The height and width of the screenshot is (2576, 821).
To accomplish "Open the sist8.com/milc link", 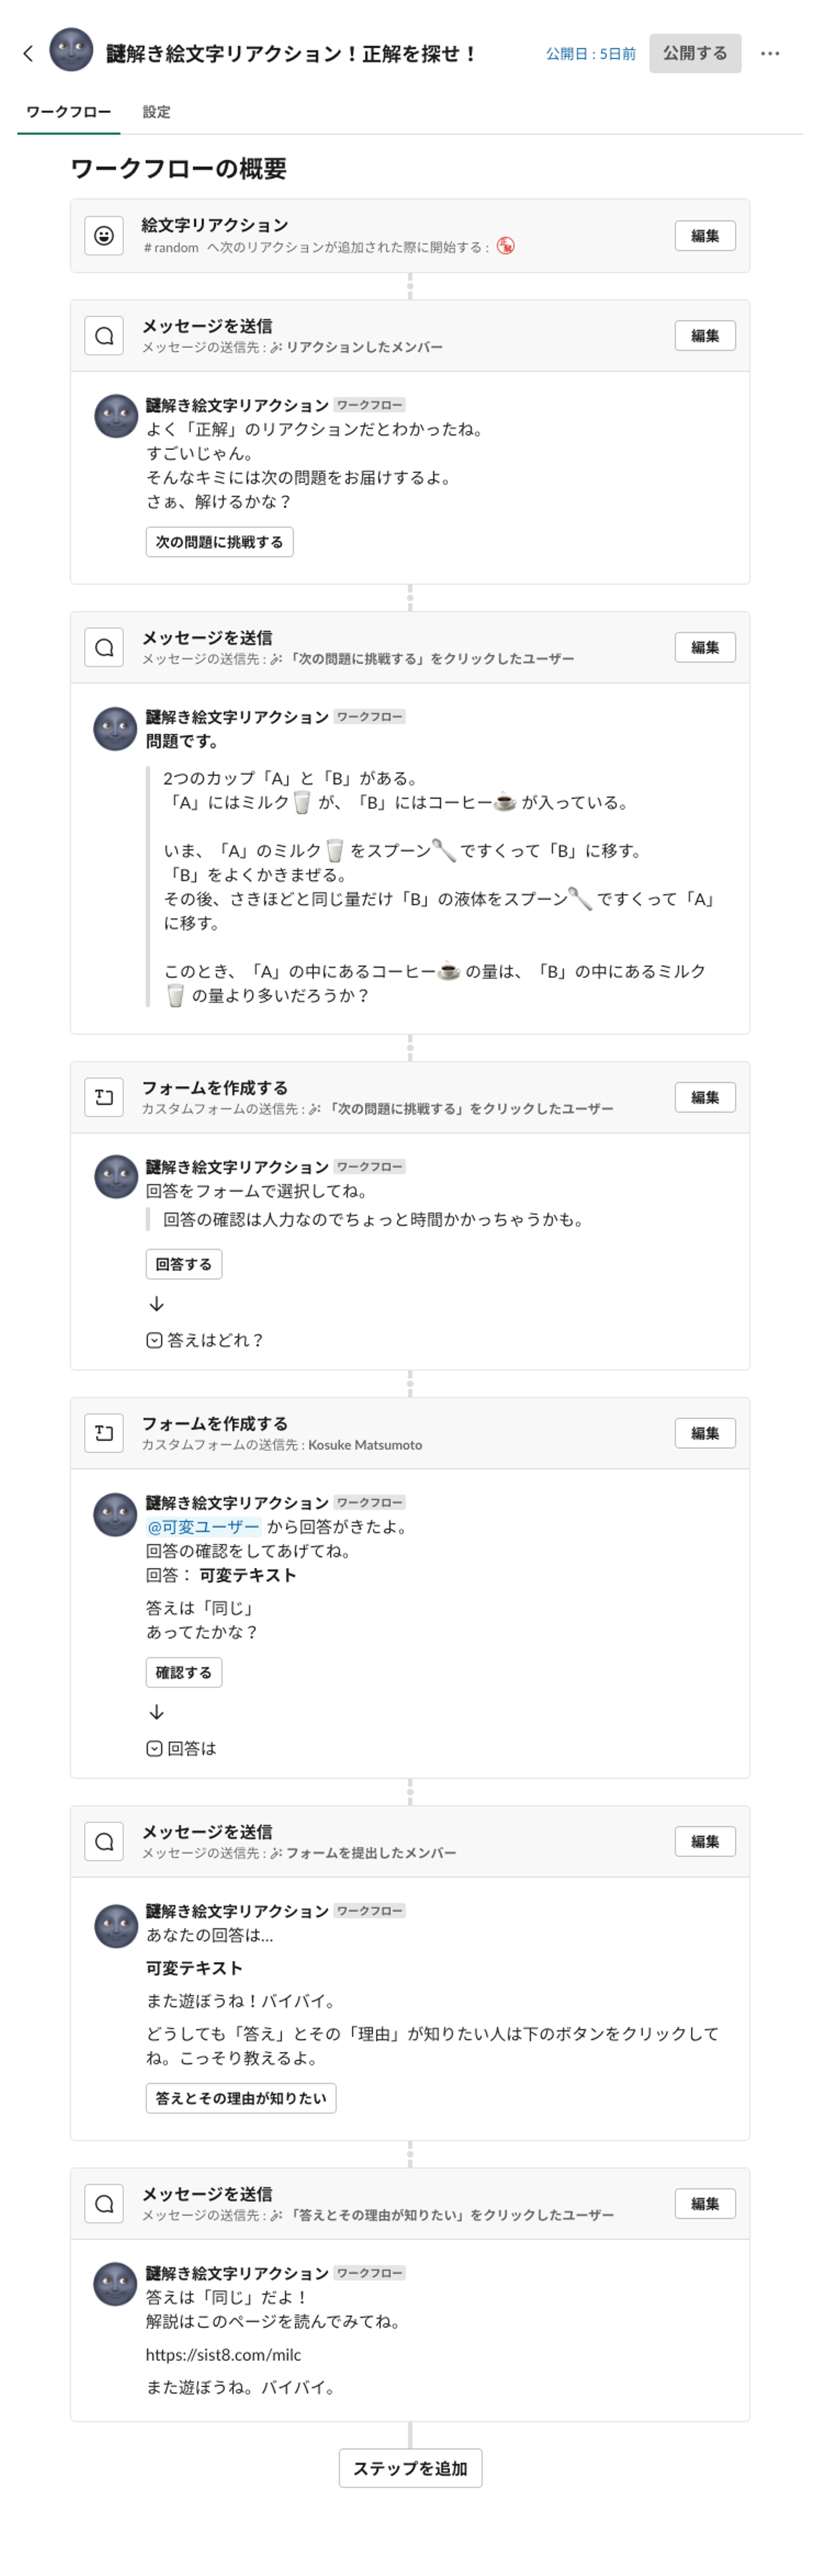I will pos(223,2354).
